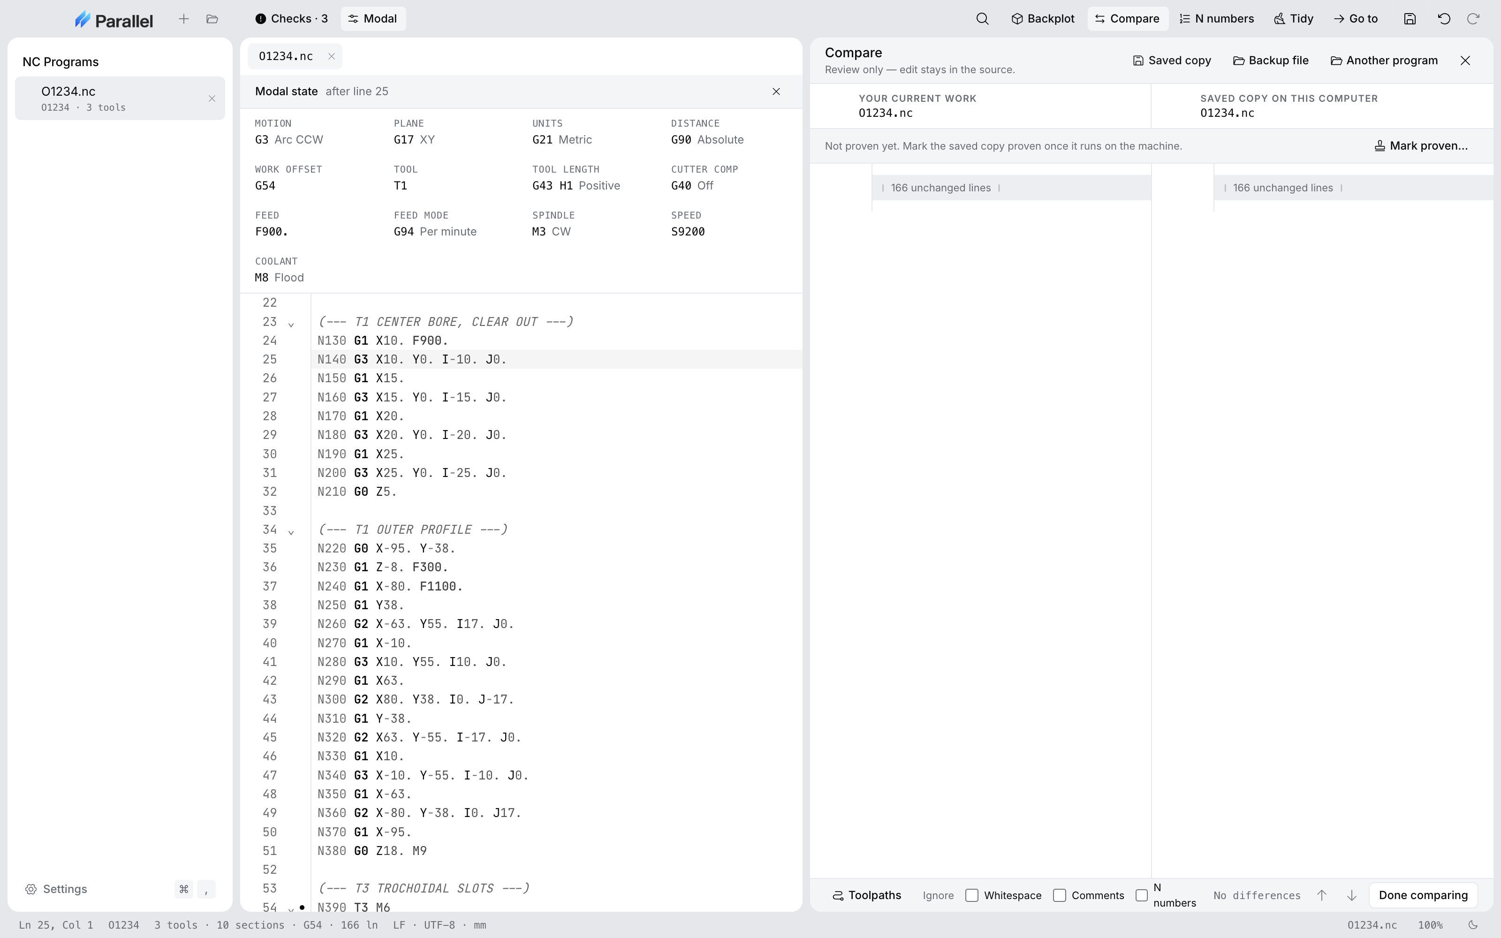Click the undo arrow icon

coord(1444,19)
